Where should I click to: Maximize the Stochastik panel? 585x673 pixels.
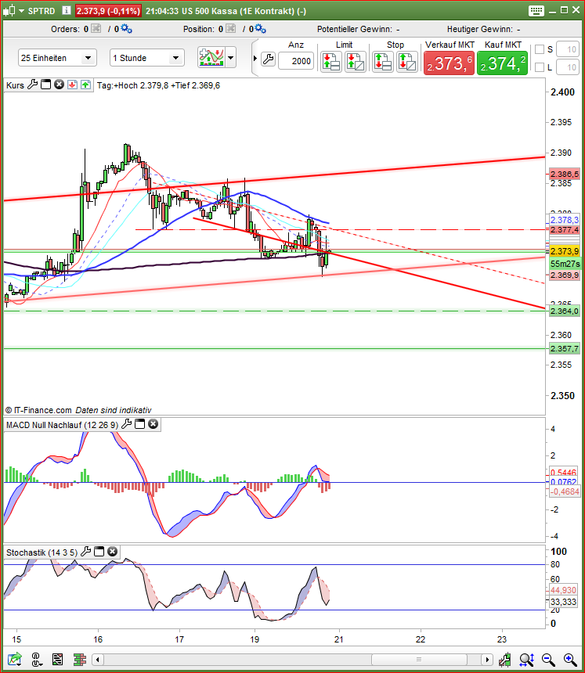(99, 552)
